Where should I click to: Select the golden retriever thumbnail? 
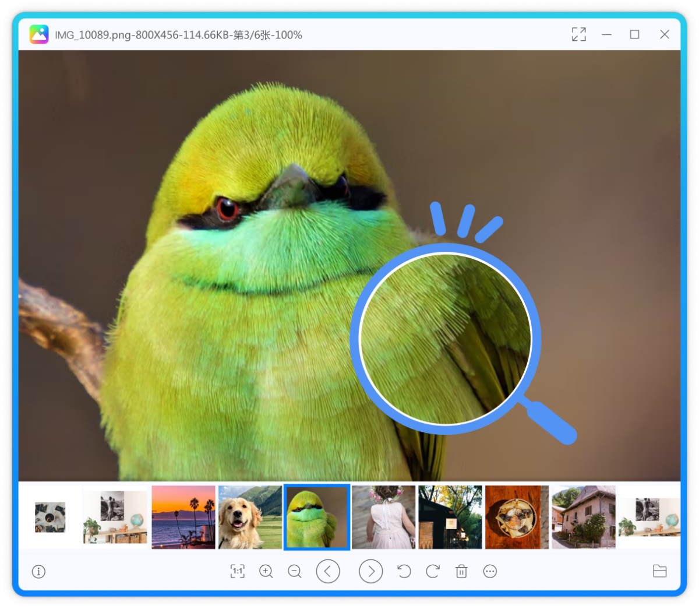pyautogui.click(x=250, y=517)
